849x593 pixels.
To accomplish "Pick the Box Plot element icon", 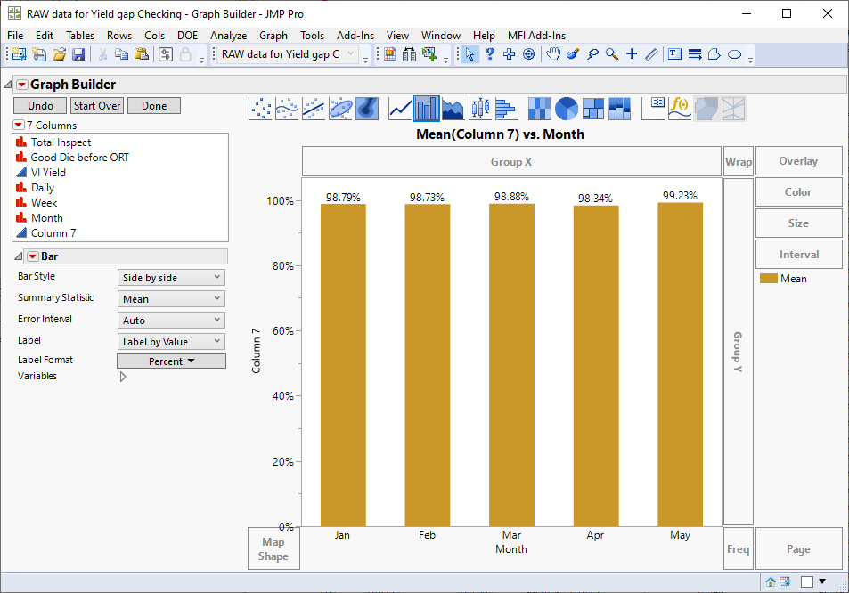I will coord(480,109).
